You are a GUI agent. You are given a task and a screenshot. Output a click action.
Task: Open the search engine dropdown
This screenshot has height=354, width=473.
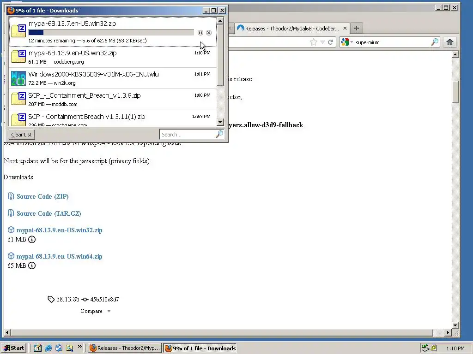coord(352,42)
